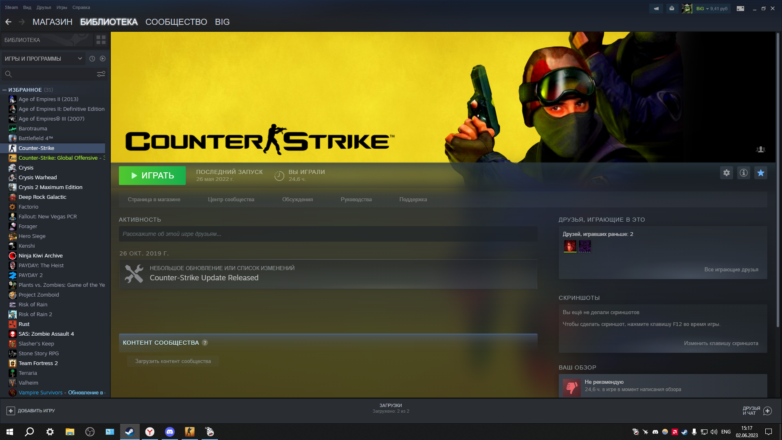Open the game settings gear icon
This screenshot has height=440, width=782.
pyautogui.click(x=726, y=173)
